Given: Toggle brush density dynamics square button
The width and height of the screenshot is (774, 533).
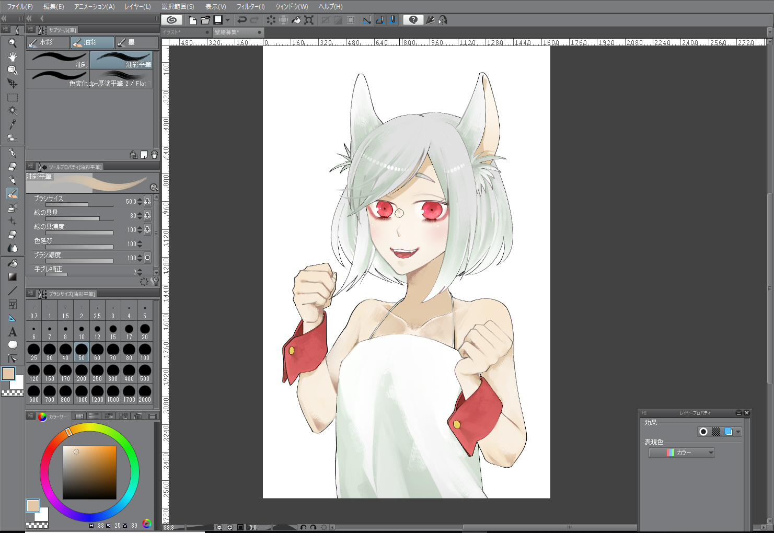Looking at the screenshot, I should click(147, 258).
